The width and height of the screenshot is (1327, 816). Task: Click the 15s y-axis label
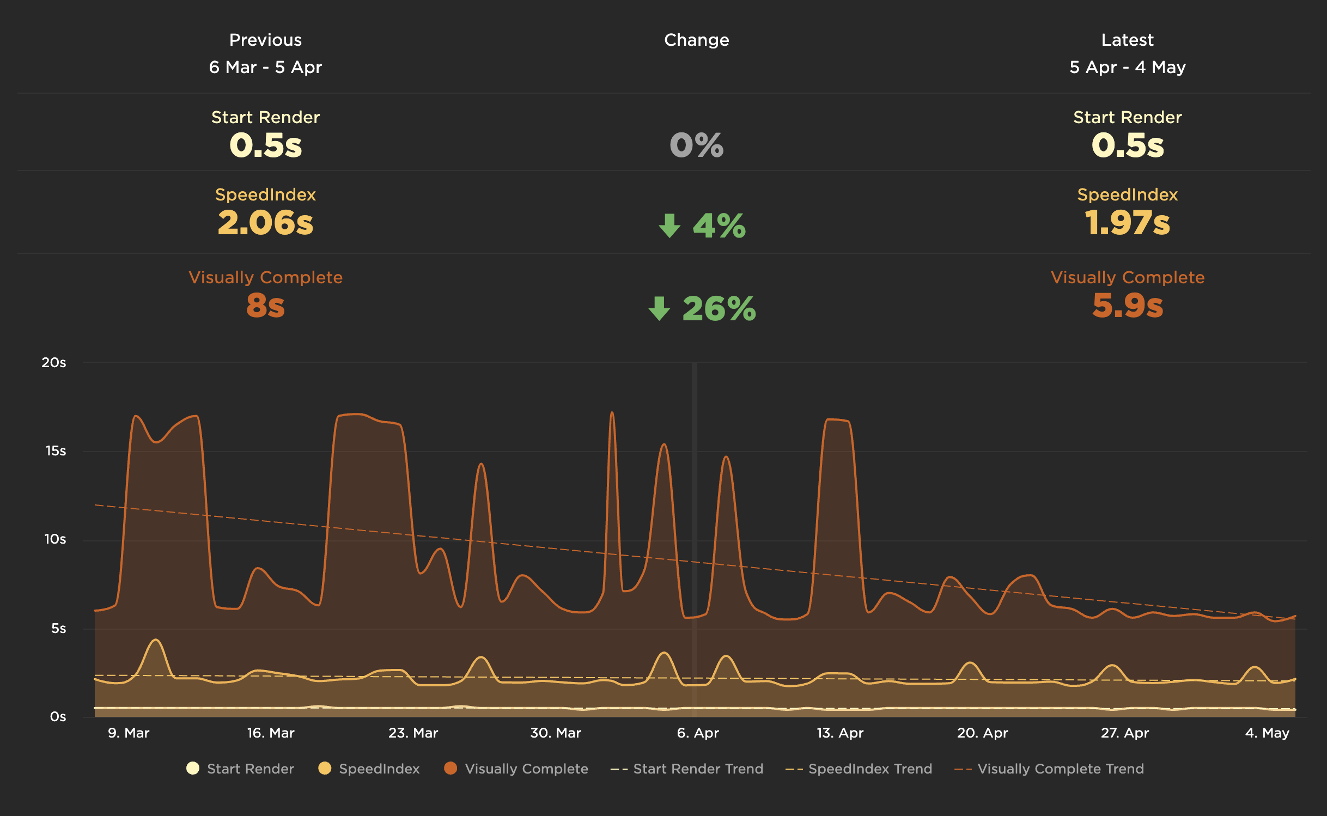coord(56,450)
